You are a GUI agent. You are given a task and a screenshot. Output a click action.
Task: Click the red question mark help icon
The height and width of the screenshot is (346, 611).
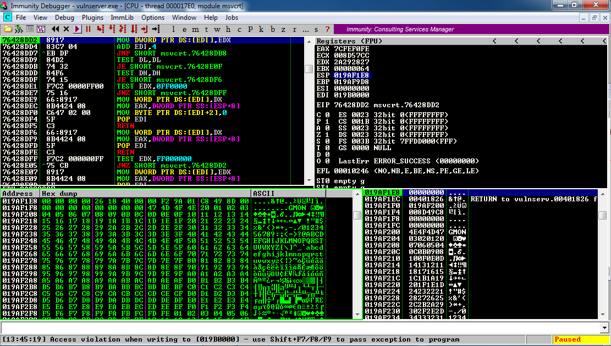click(x=327, y=29)
